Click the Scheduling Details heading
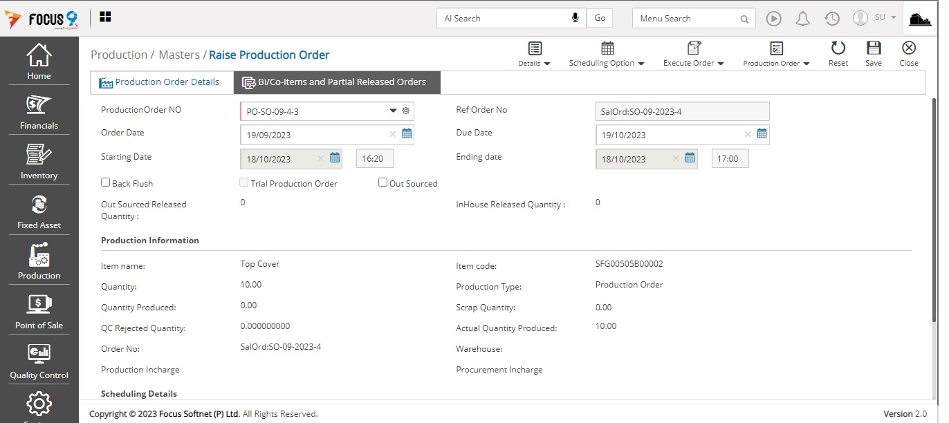The image size is (949, 423). pos(139,394)
